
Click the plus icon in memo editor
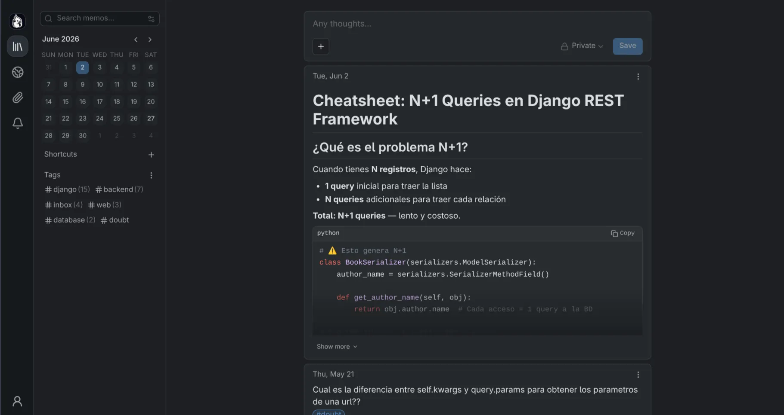[x=321, y=46]
